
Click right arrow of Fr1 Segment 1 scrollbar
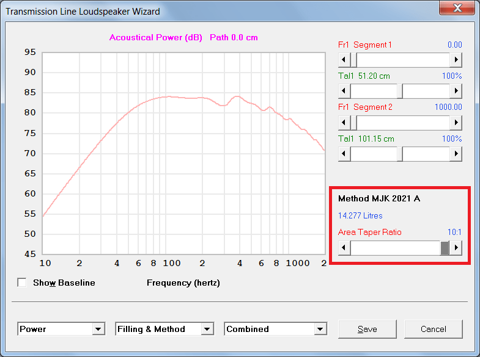pos(456,60)
